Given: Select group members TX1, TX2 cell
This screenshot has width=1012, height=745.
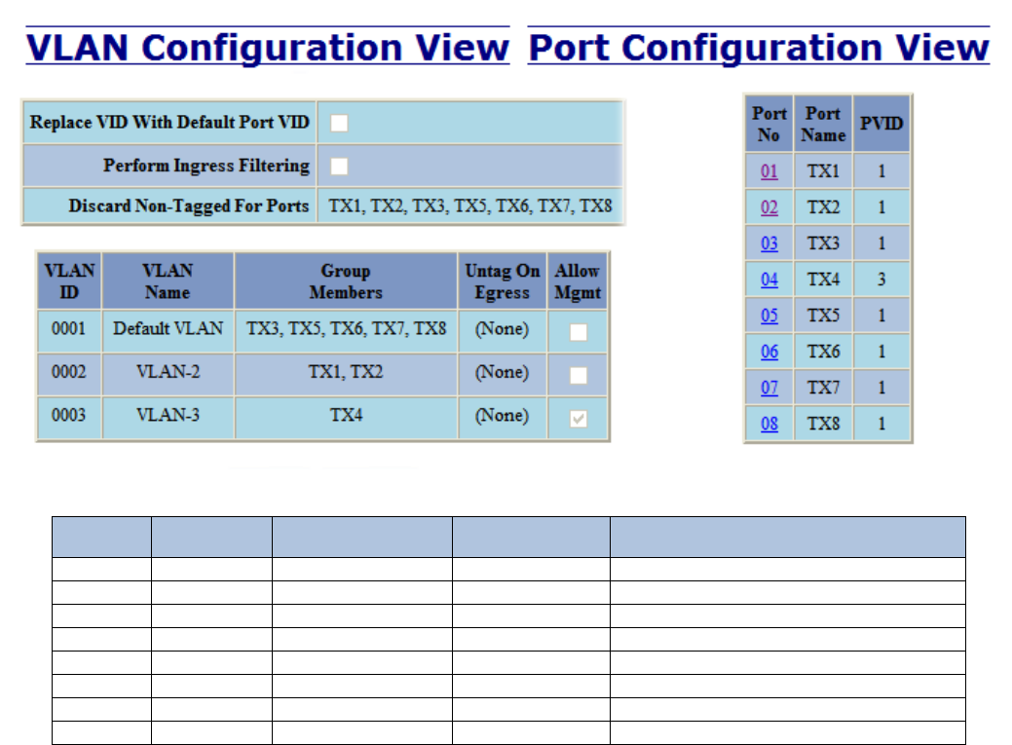Looking at the screenshot, I should pos(346,374).
